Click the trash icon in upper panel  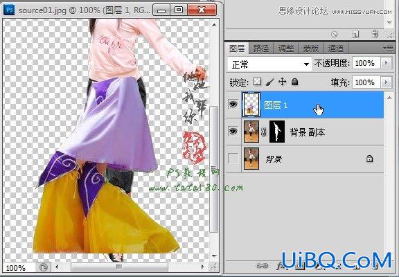(x=375, y=34)
